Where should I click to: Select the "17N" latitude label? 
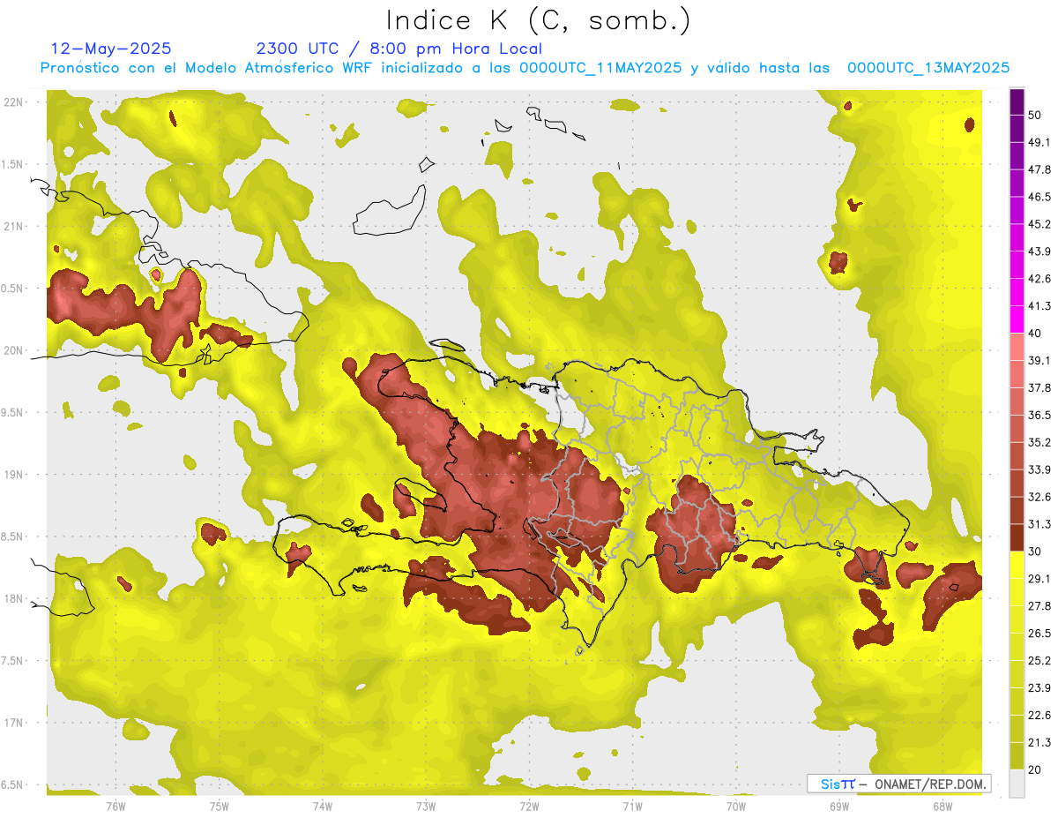point(15,722)
